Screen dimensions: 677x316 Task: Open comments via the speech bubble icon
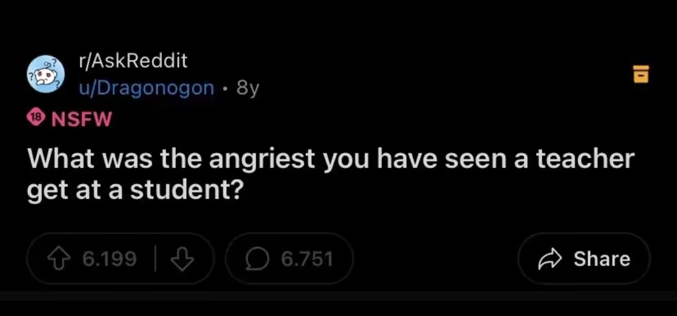pyautogui.click(x=257, y=259)
